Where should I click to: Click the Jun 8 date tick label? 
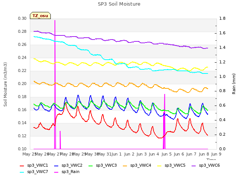(204, 154)
